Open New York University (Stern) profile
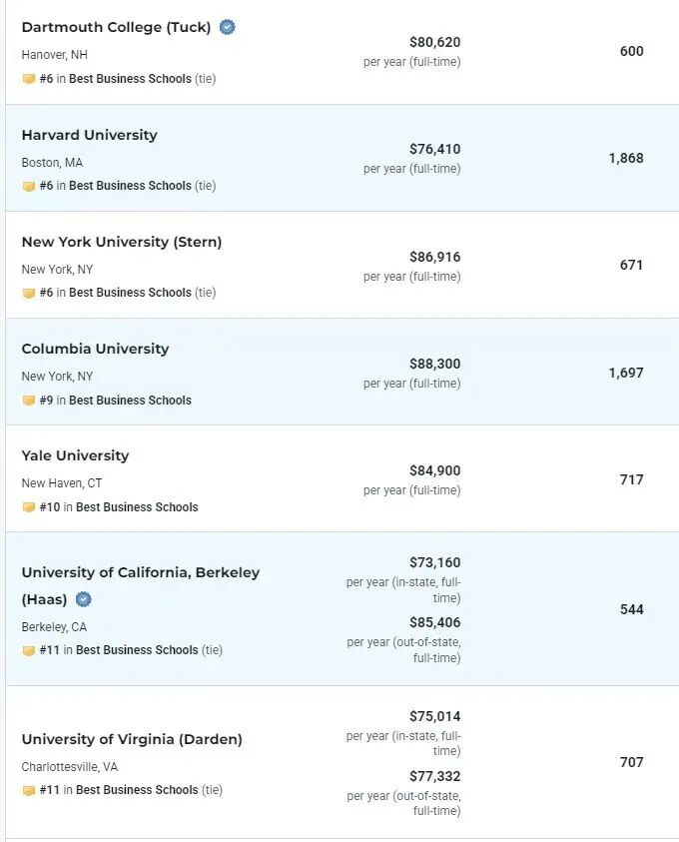 tap(122, 242)
